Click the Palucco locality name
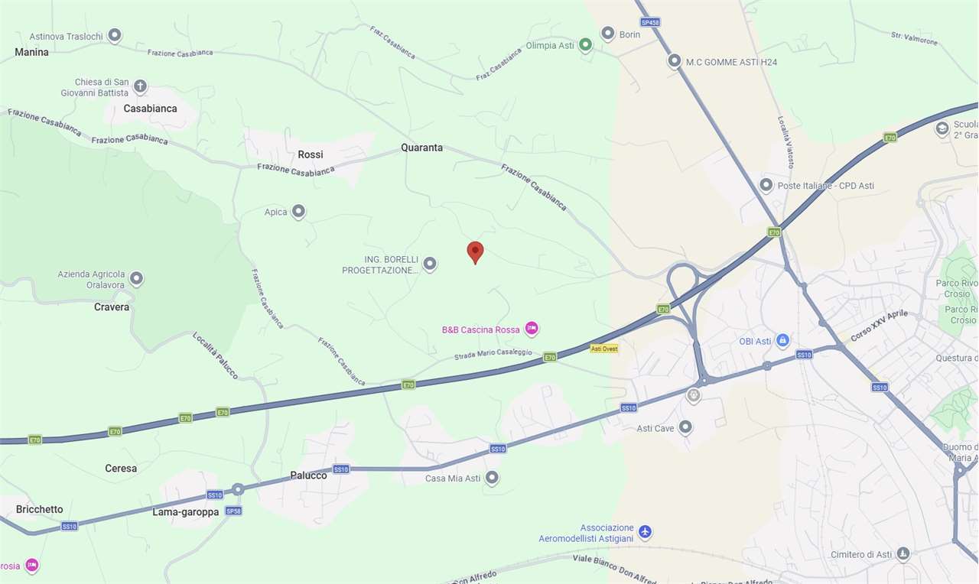Screen dimensions: 979x584 click(x=308, y=475)
